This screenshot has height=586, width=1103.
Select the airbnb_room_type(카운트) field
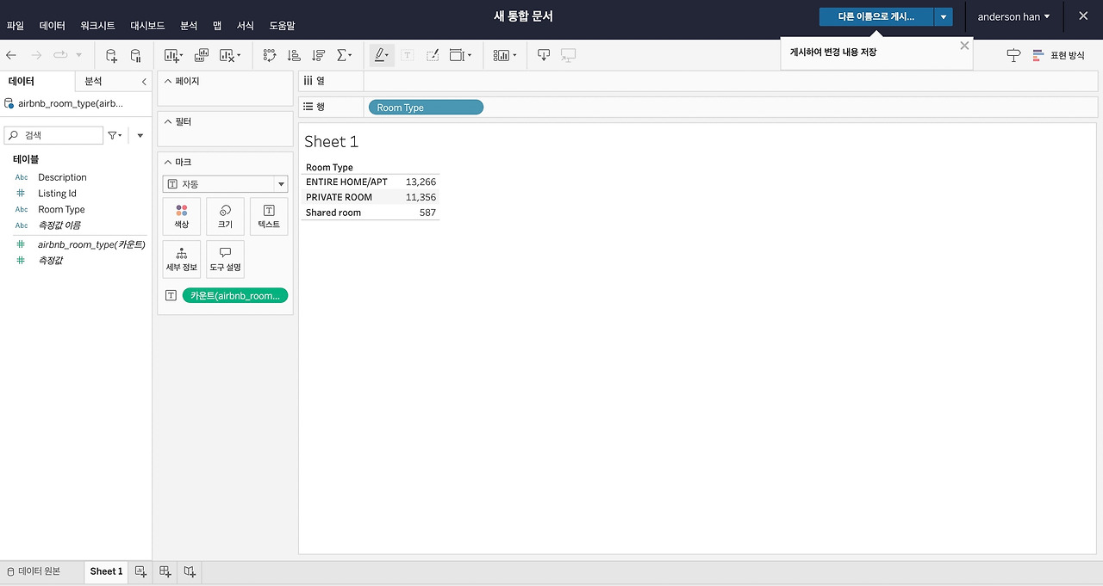pos(91,244)
